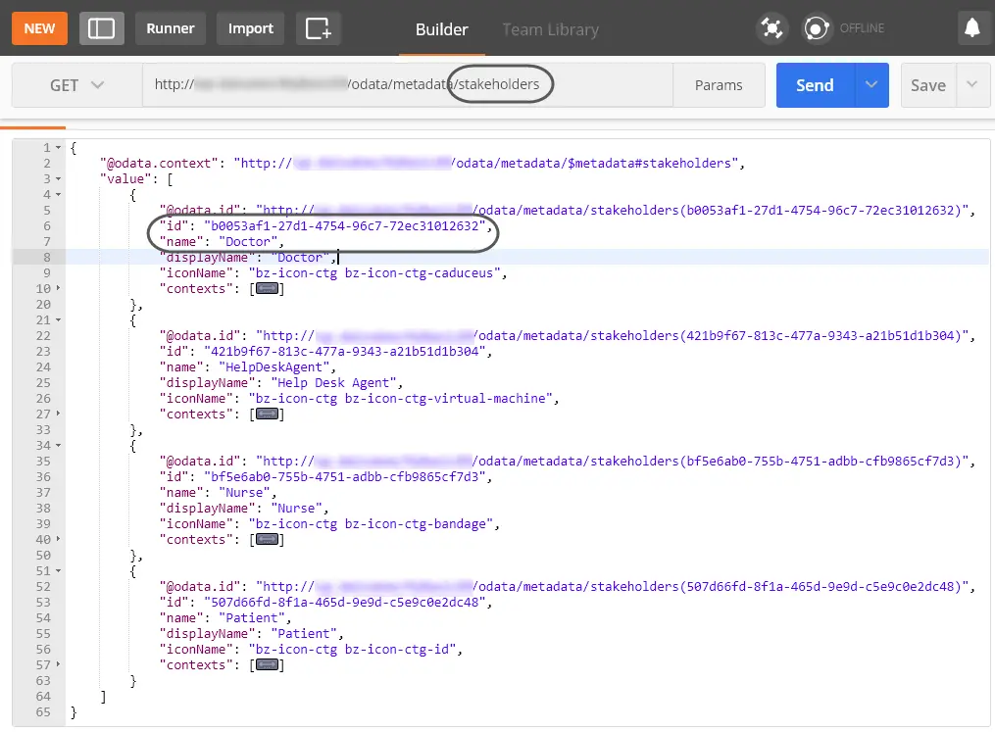Screen dimensions: 995x732
Task: Click the Import button
Action: (251, 28)
